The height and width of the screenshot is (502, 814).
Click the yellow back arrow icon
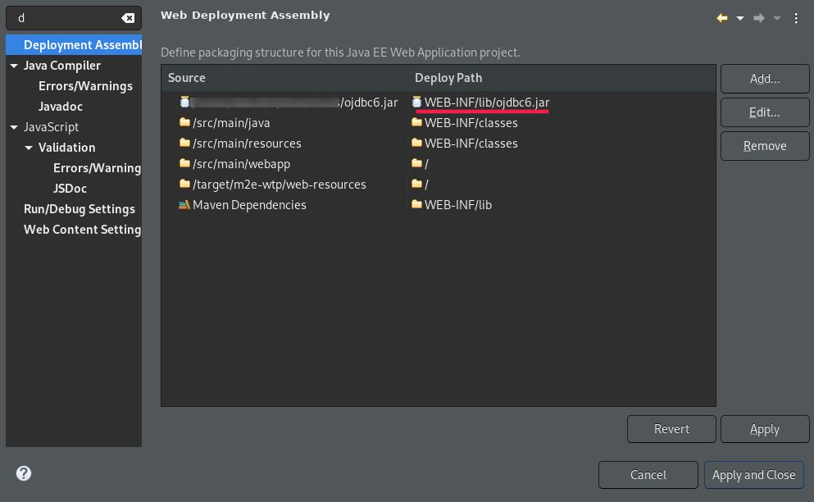pyautogui.click(x=722, y=18)
